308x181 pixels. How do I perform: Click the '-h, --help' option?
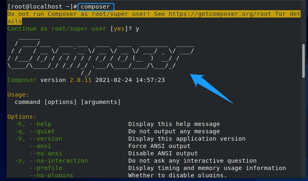point(33,124)
